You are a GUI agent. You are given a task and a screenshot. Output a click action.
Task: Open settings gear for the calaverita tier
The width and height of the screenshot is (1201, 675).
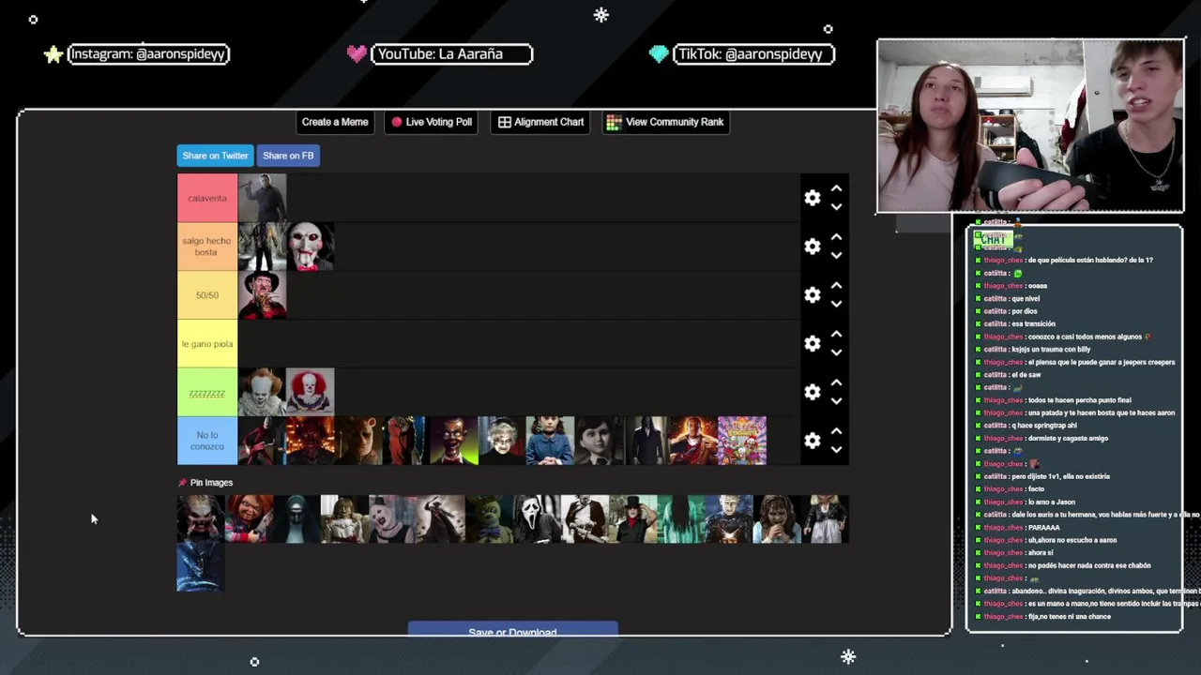[x=813, y=198]
